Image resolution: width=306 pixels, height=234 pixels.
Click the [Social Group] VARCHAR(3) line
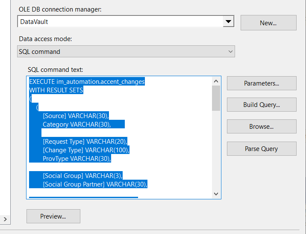tap(82, 176)
